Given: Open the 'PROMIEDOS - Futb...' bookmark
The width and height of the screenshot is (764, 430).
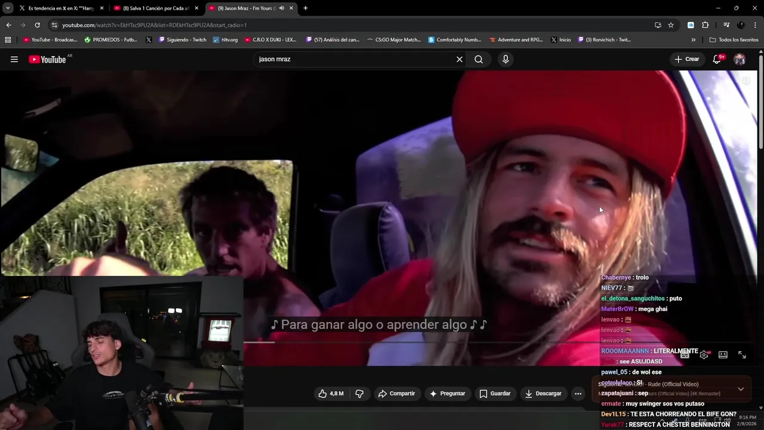Looking at the screenshot, I should [110, 40].
